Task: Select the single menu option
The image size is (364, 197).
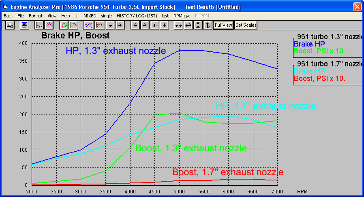Action: [x=107, y=16]
